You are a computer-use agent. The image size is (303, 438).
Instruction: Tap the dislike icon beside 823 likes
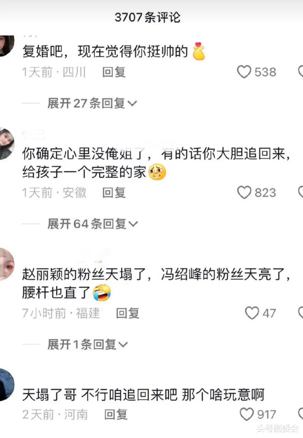point(301,193)
